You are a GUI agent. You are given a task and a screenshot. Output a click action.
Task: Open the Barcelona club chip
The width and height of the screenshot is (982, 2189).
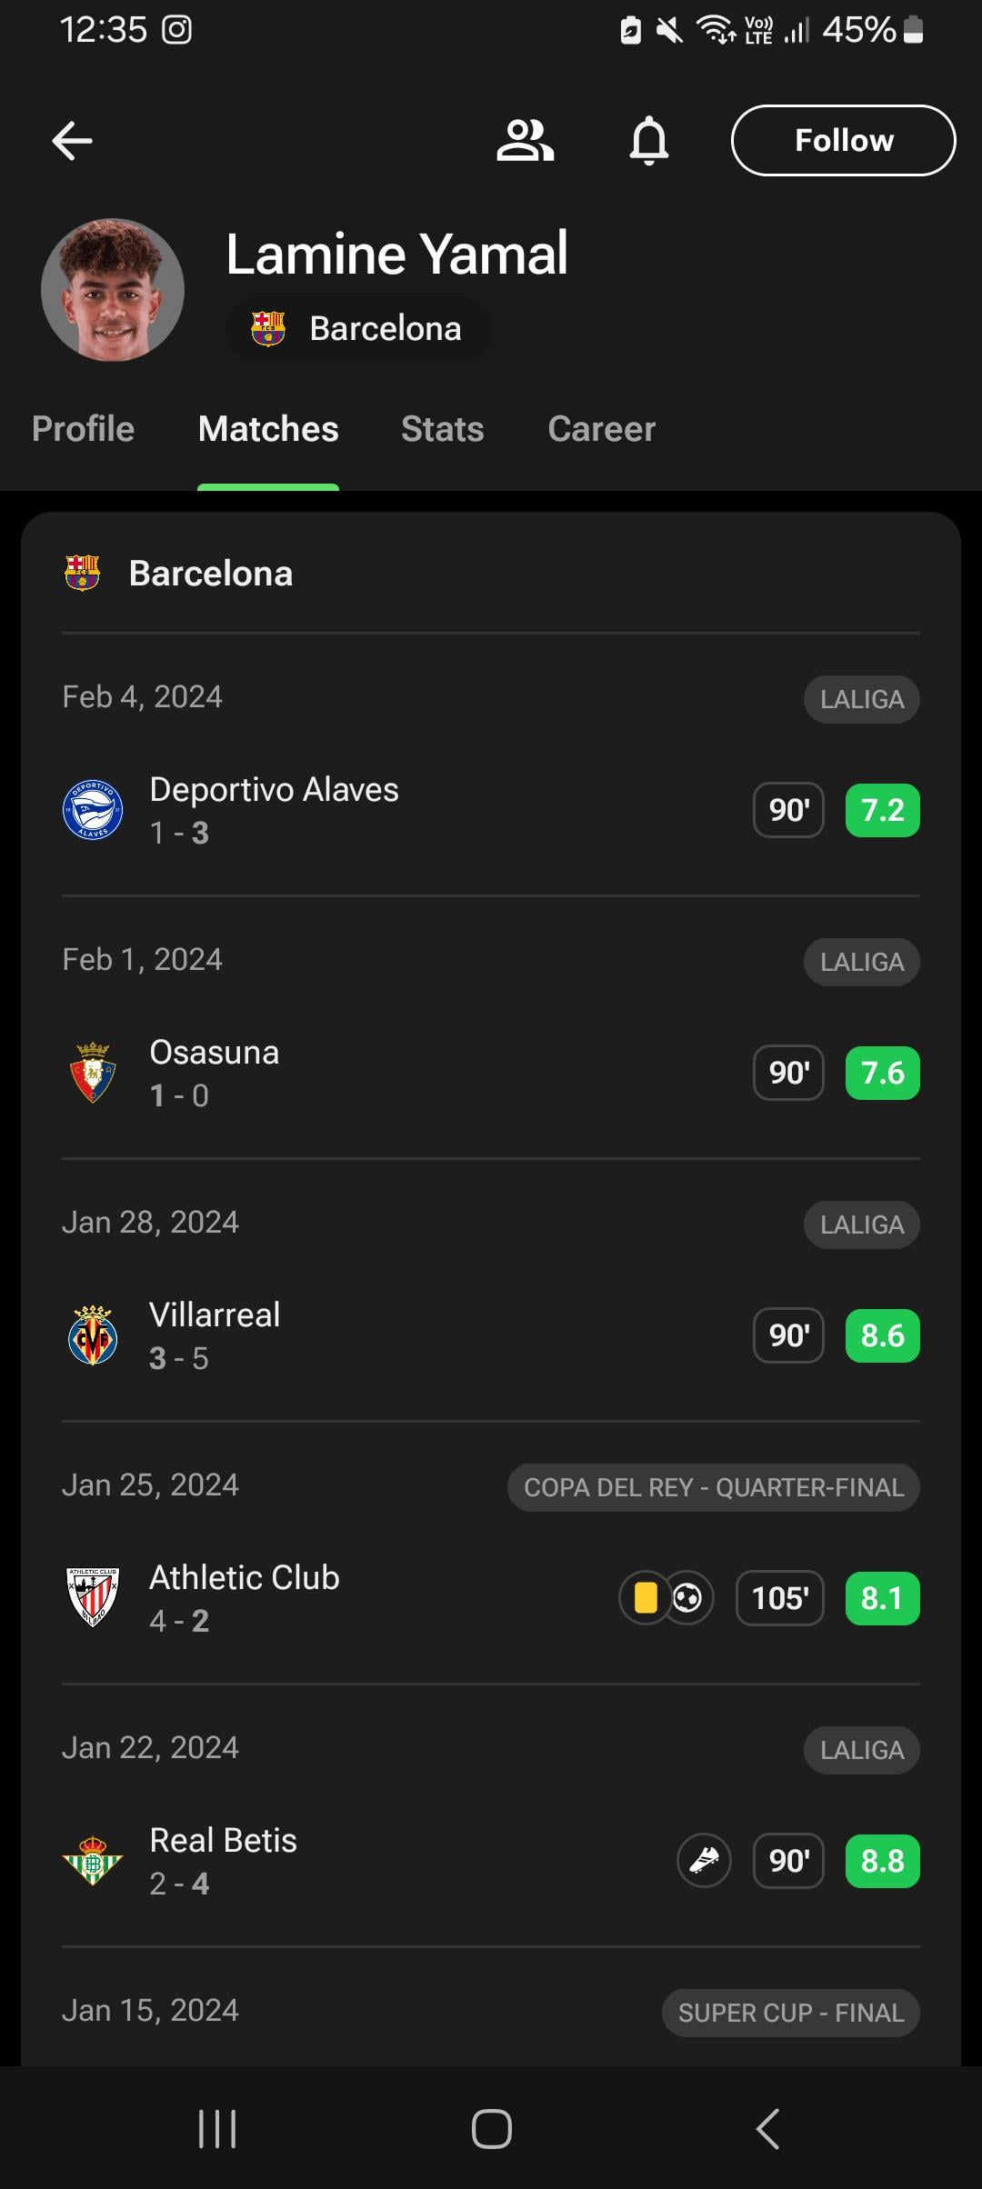point(359,329)
